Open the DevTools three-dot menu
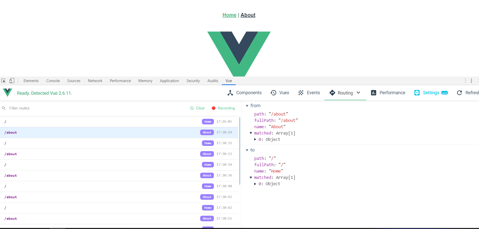479x229 pixels. click(471, 81)
